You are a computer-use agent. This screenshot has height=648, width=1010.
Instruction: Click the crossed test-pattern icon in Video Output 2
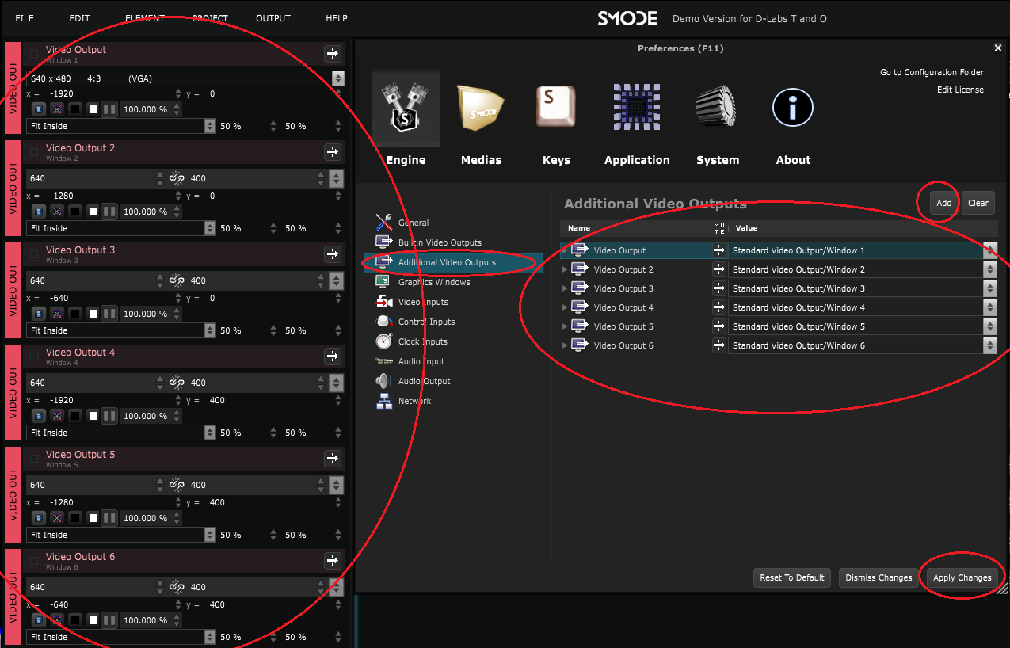pos(57,212)
